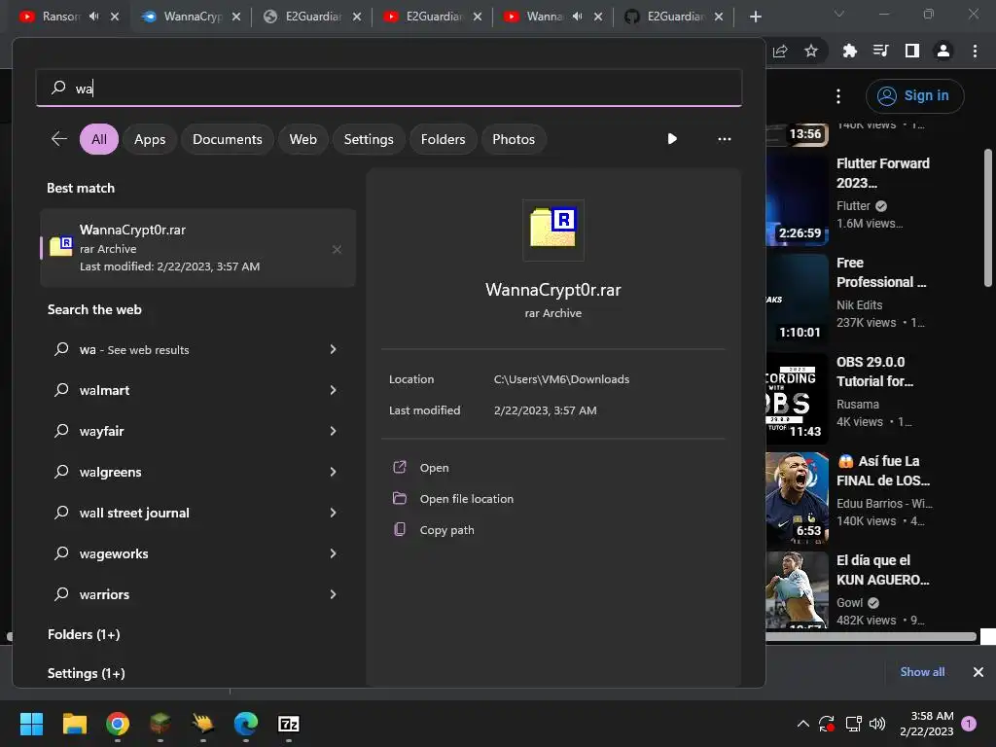
Task: Expand the wall street journal chevron
Action: [x=333, y=513]
